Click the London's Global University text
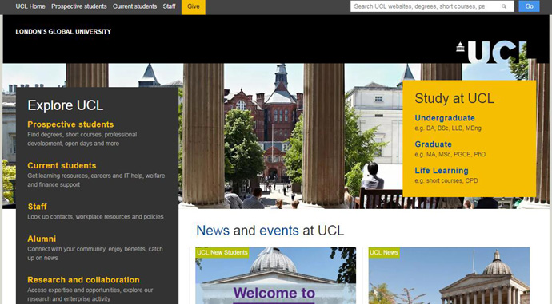The width and height of the screenshot is (552, 304). click(63, 32)
